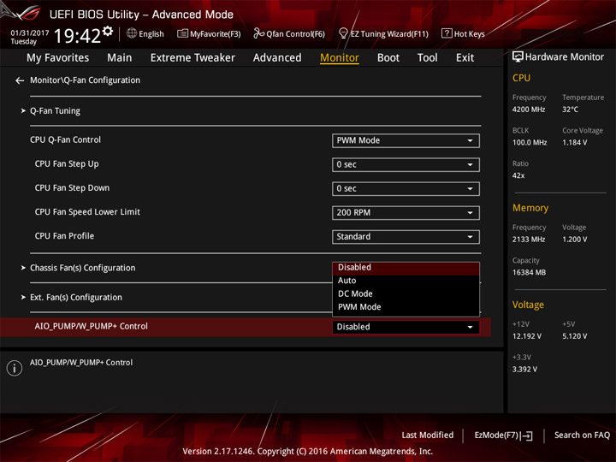Click the info icon in help panel
Viewport: 616px width, 462px height.
tap(15, 368)
